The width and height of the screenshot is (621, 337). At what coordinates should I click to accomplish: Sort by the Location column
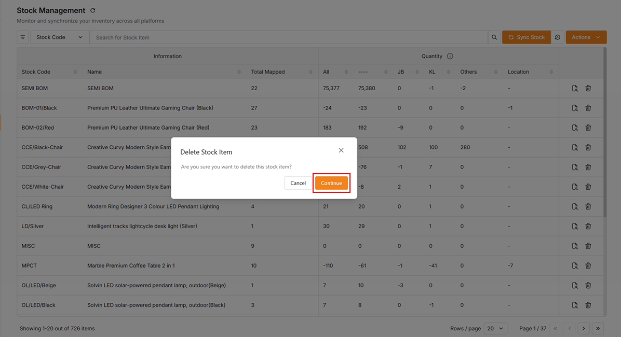point(551,72)
